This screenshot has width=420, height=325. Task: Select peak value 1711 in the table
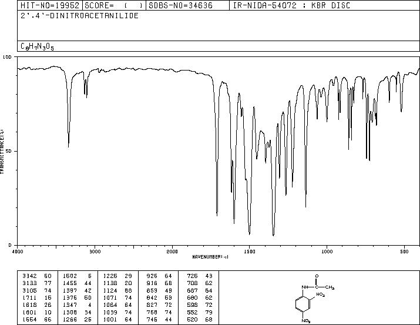tap(29, 297)
